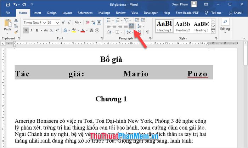Open the font color dropdown arrow
This screenshot has height=148, width=248.
87,30
